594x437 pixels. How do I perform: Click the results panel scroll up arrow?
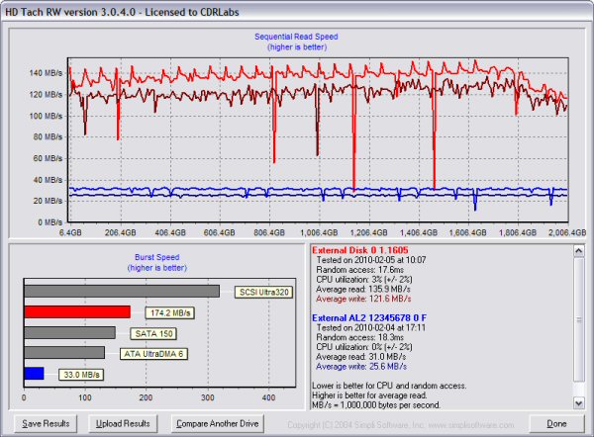click(x=580, y=248)
